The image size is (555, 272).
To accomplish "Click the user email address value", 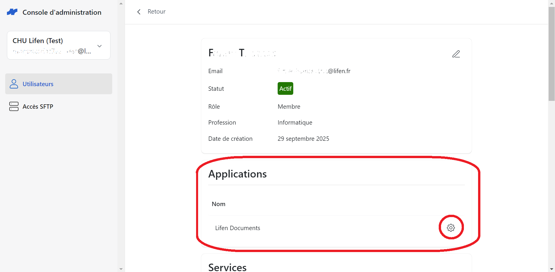I will 314,71.
